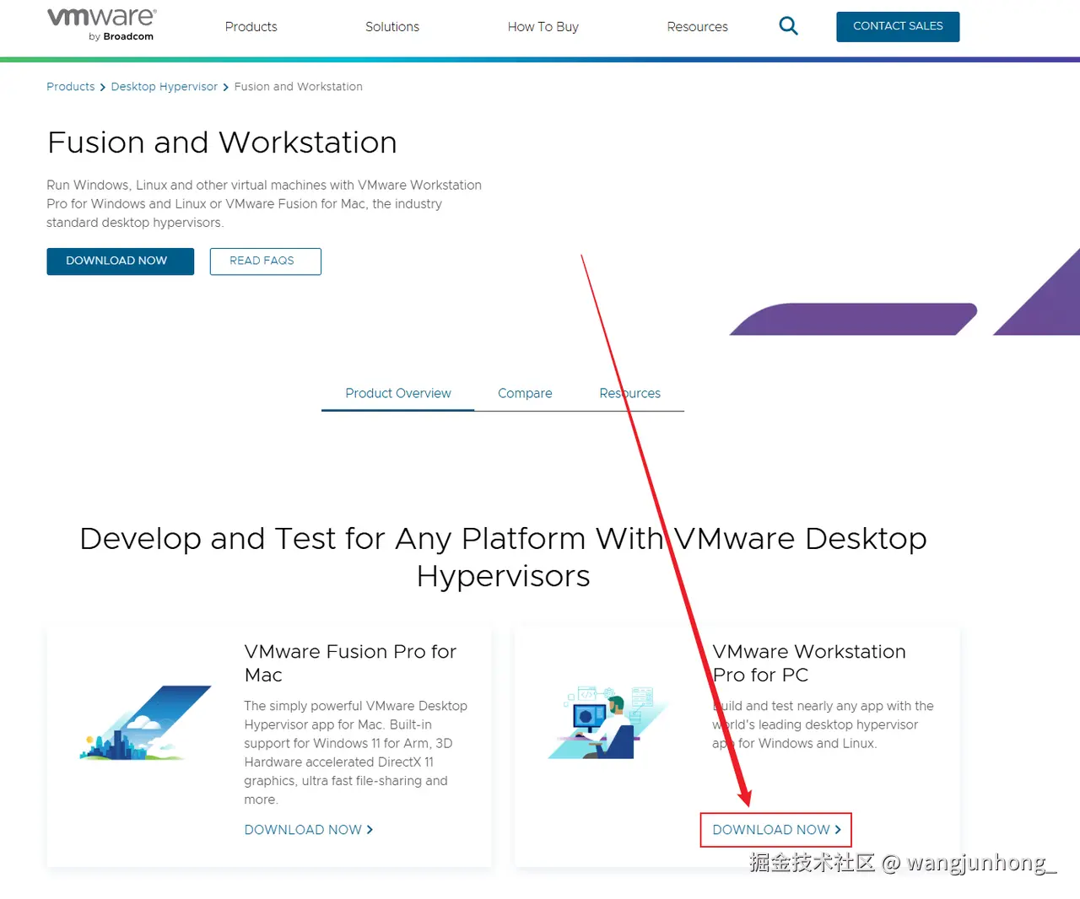Switch to the Resources tab under hero
The height and width of the screenshot is (899, 1080).
(x=629, y=394)
